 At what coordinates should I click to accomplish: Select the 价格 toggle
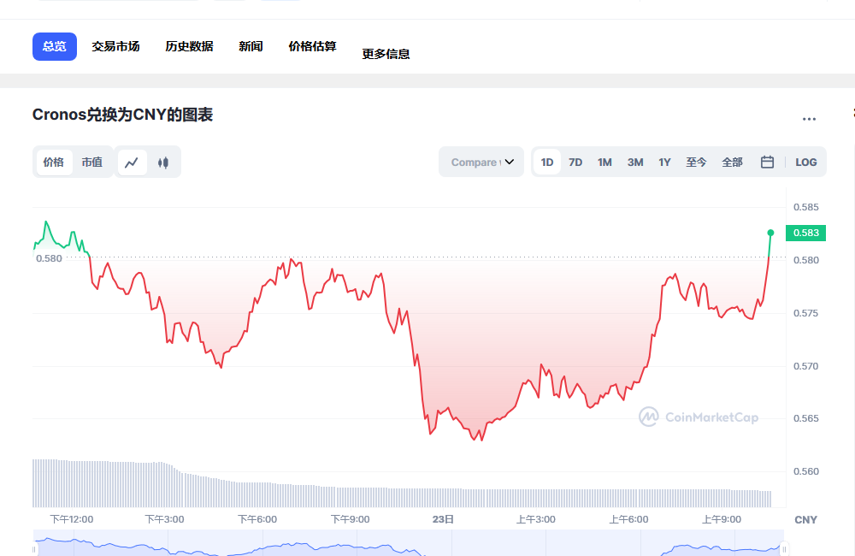tap(53, 162)
